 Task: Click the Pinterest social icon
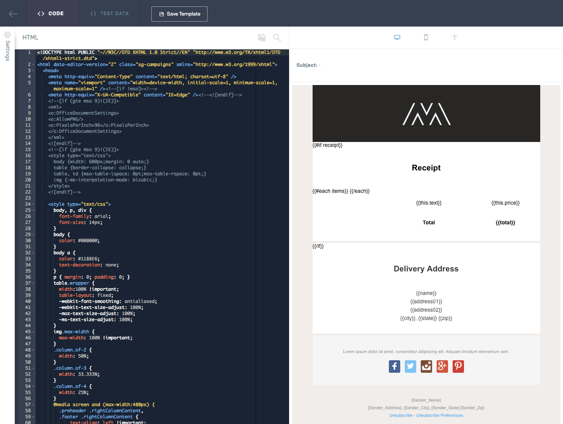[458, 366]
